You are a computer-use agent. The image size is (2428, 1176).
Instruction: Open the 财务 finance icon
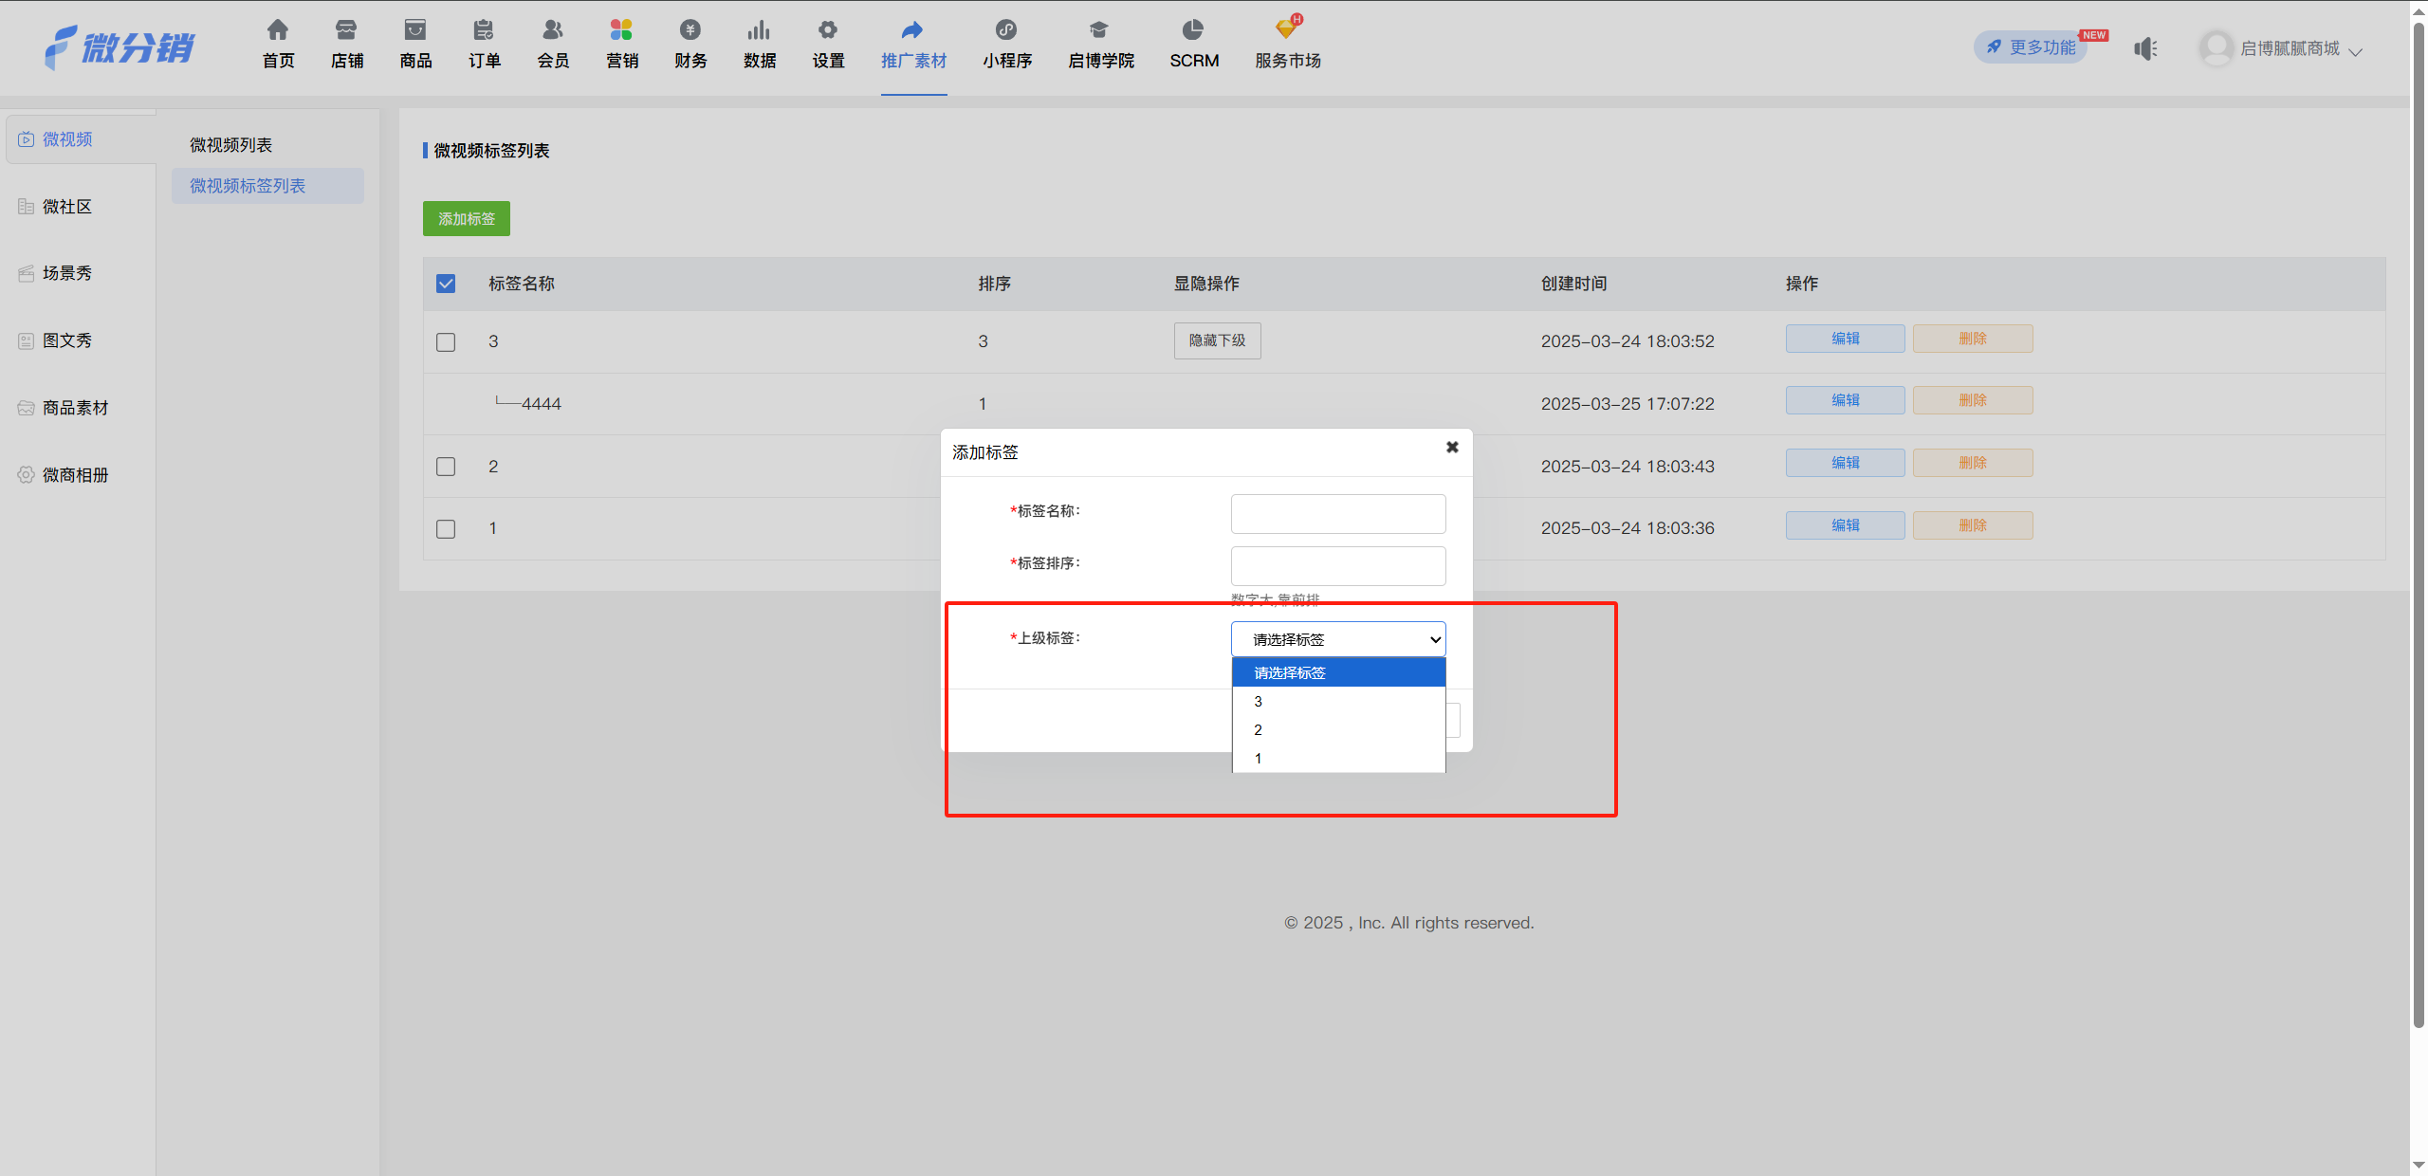(x=690, y=30)
